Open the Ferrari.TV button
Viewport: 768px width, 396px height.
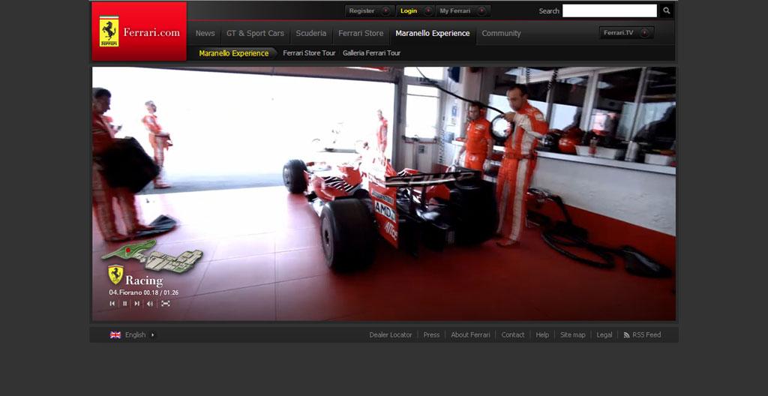pyautogui.click(x=626, y=33)
